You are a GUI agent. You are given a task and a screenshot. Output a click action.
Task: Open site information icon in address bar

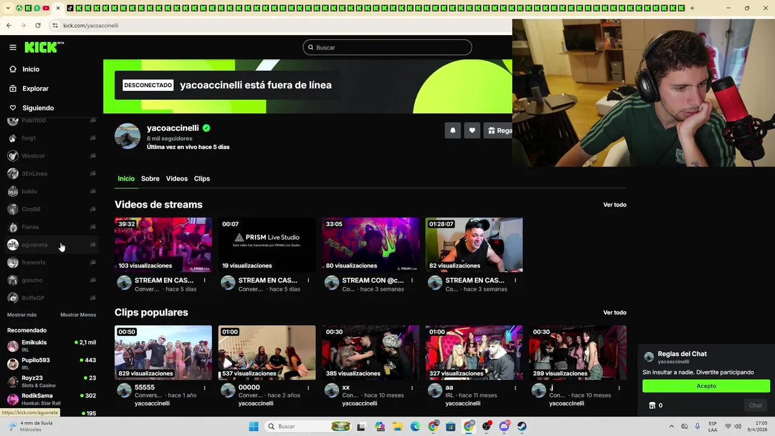55,25
